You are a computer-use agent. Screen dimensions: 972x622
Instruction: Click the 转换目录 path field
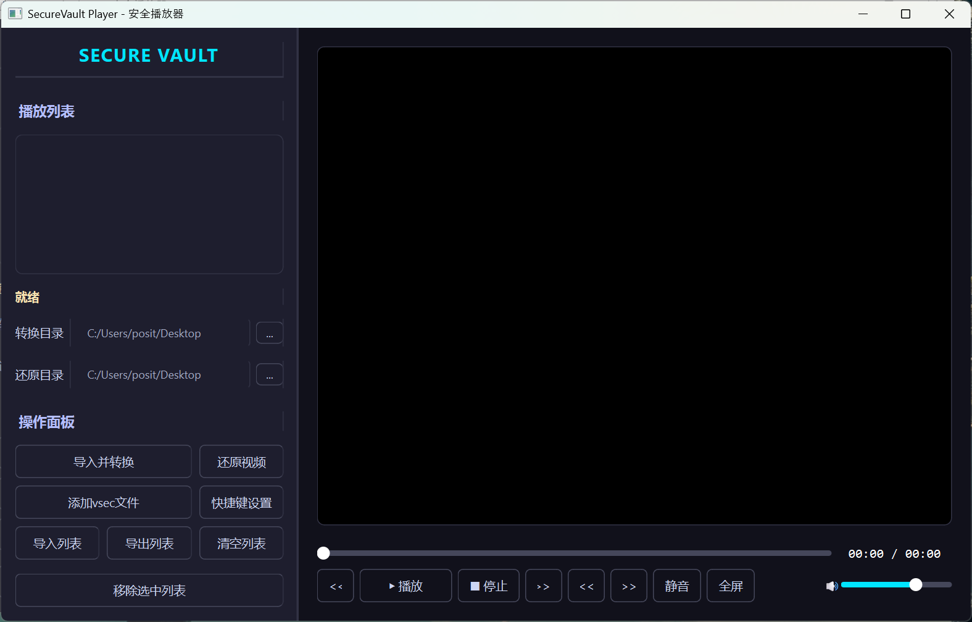(x=160, y=333)
